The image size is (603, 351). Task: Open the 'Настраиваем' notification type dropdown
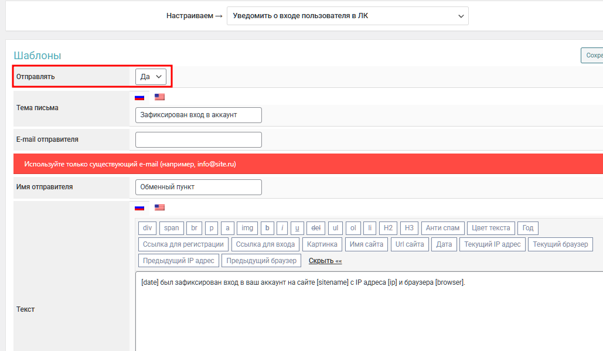click(x=348, y=16)
